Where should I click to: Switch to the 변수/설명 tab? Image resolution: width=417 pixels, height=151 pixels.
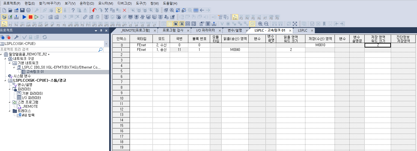[x=235, y=30]
